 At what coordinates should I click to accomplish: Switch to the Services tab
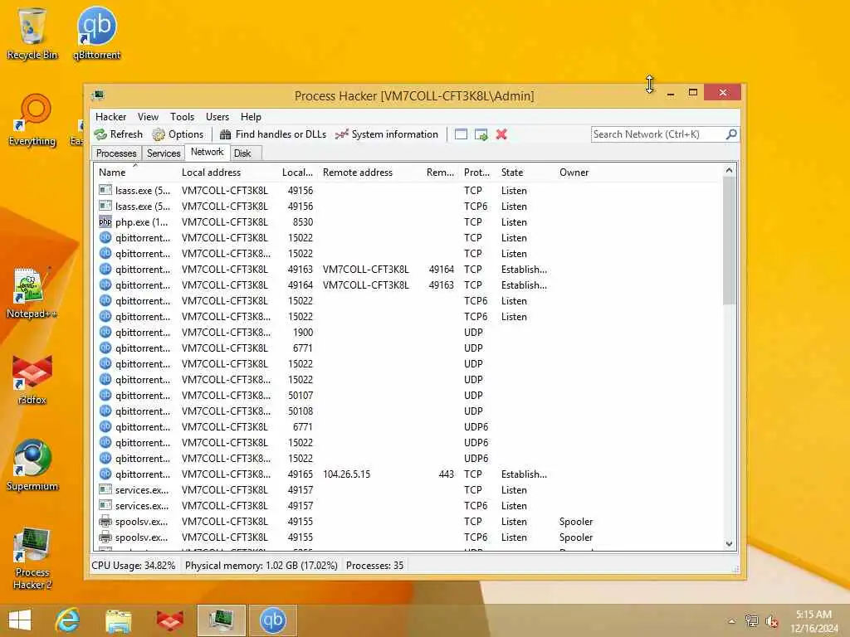coord(164,153)
